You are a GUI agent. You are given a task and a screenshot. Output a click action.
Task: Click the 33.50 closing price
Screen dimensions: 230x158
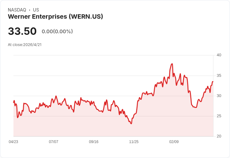[22, 31]
